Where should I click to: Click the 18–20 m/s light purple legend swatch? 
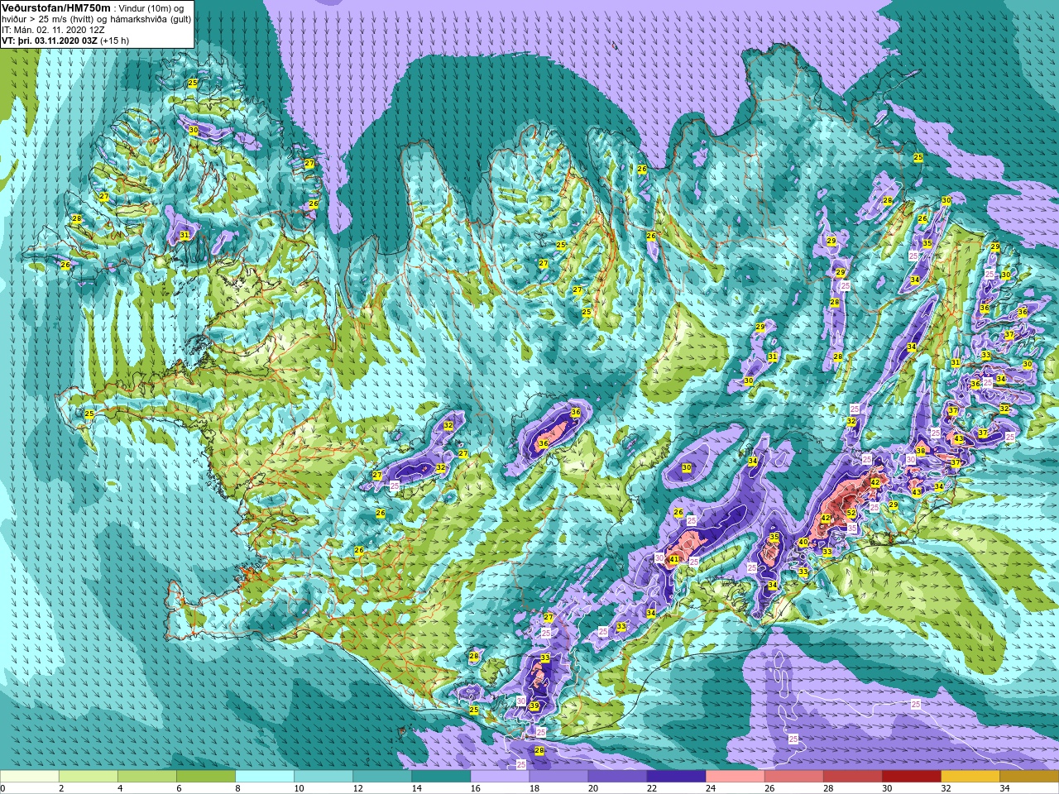558,777
